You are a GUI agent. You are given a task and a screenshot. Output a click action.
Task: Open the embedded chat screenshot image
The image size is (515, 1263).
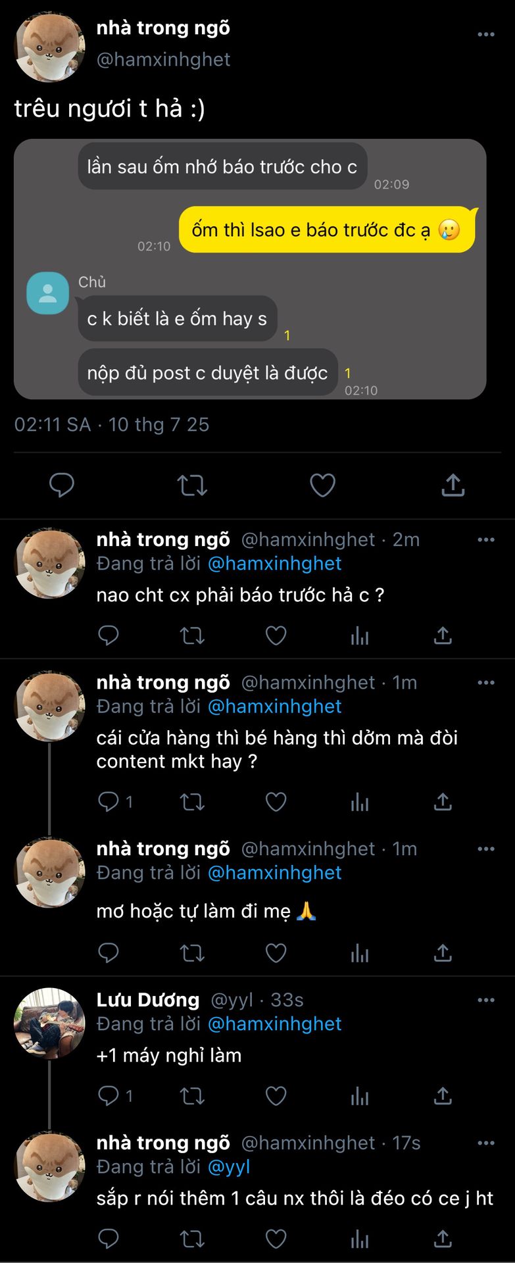coord(250,269)
